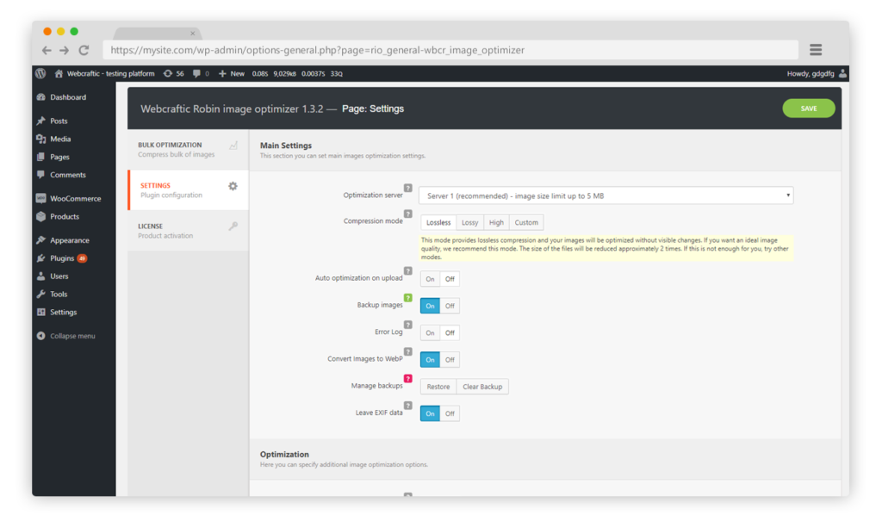Switch Convert Images to WebP Off
The image size is (882, 521).
coord(450,359)
